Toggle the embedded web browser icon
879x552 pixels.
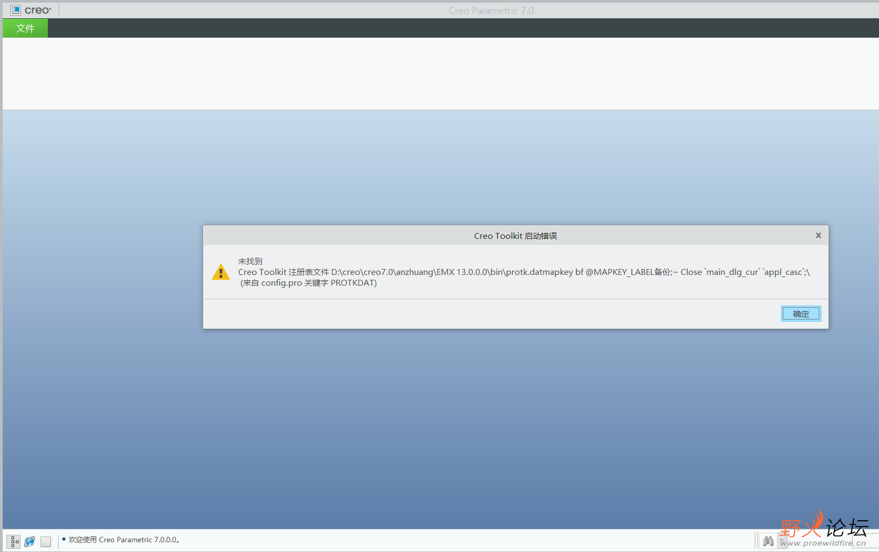pyautogui.click(x=30, y=541)
